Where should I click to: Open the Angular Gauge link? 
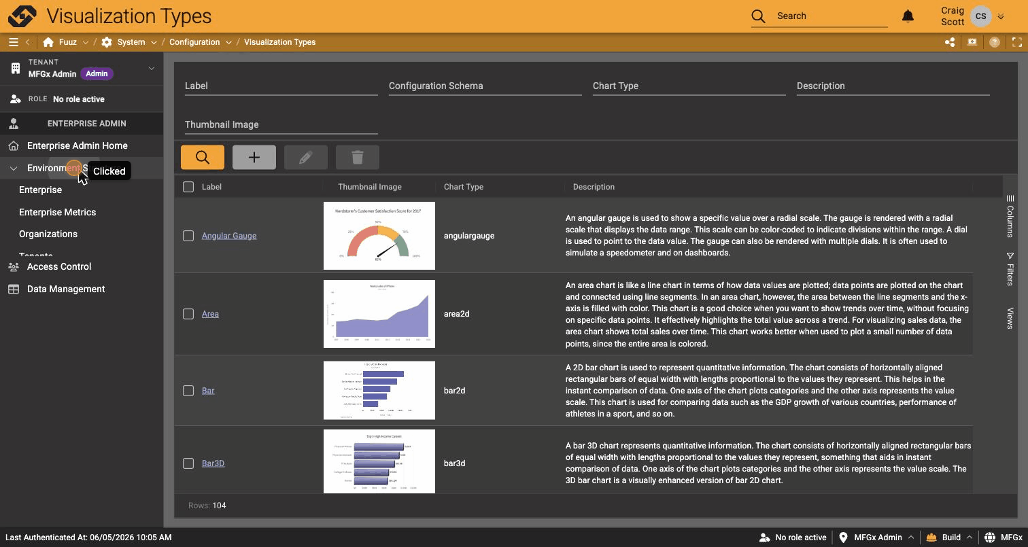(x=229, y=236)
